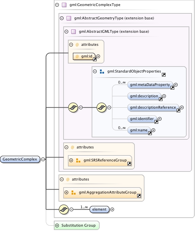Follow reference arrow on gml:name
The image size is (195, 231).
coord(150,133)
